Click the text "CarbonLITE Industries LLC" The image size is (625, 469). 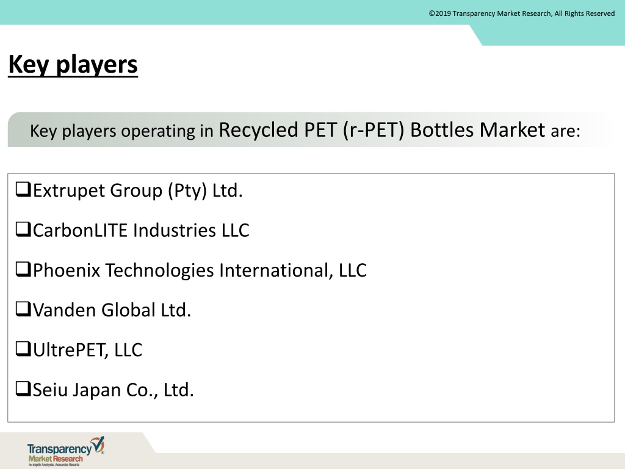point(141,230)
